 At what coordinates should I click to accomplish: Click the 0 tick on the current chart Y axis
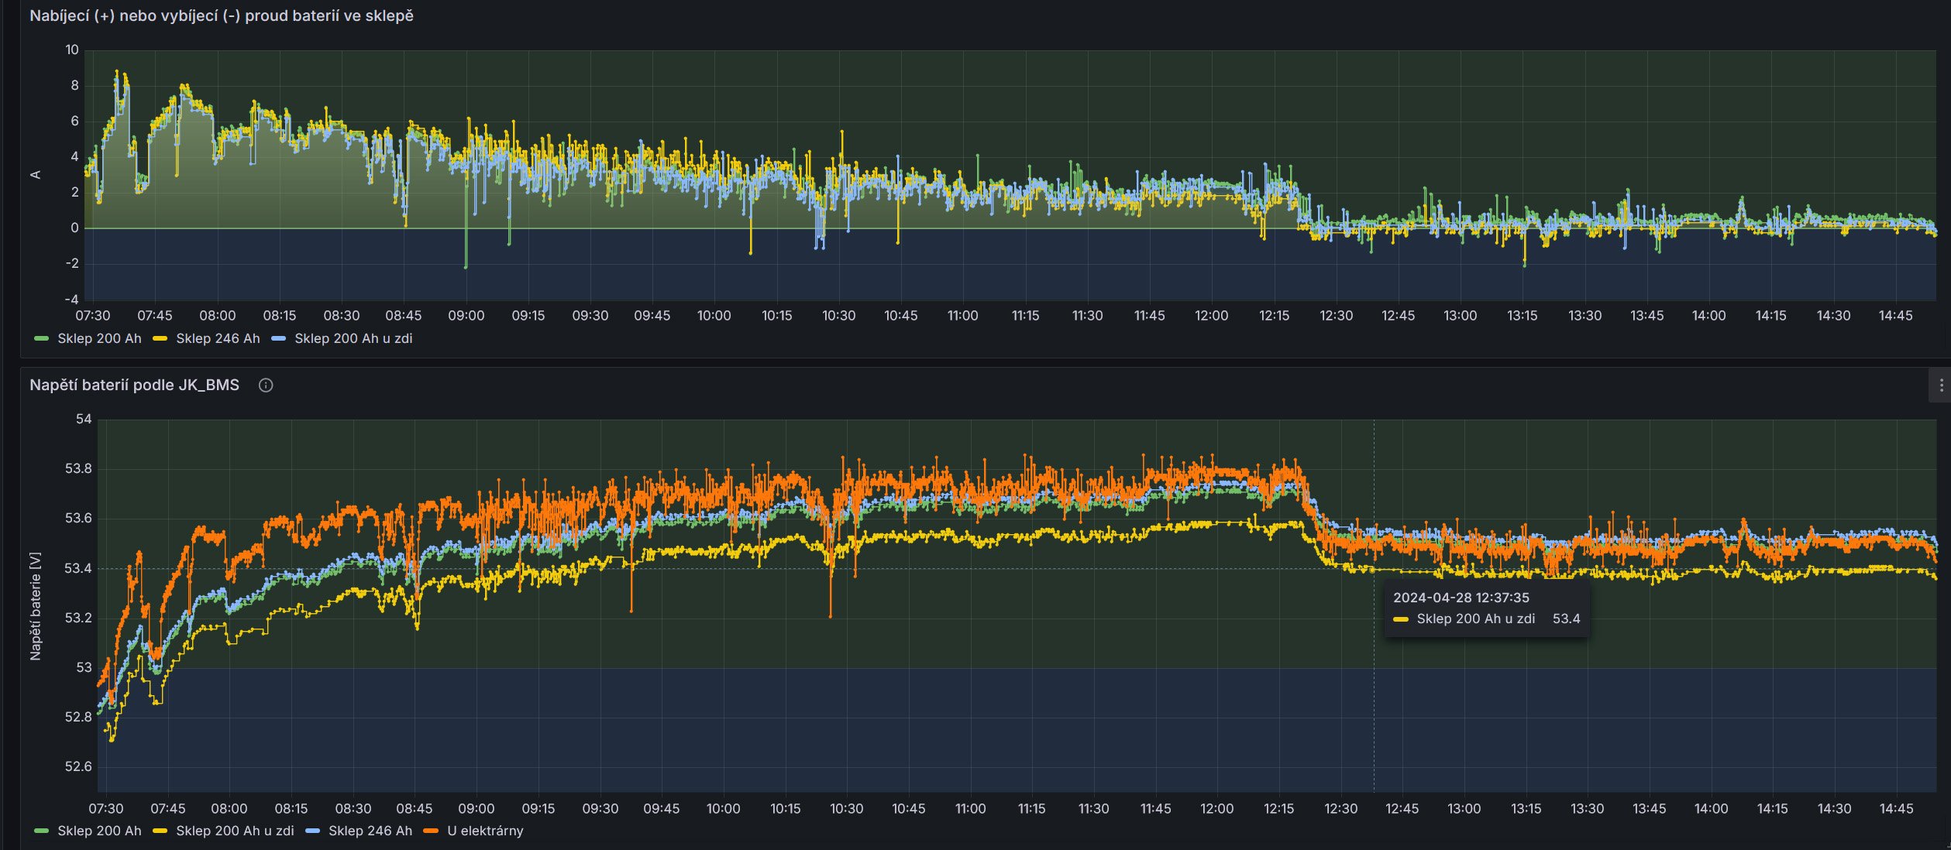(x=75, y=228)
